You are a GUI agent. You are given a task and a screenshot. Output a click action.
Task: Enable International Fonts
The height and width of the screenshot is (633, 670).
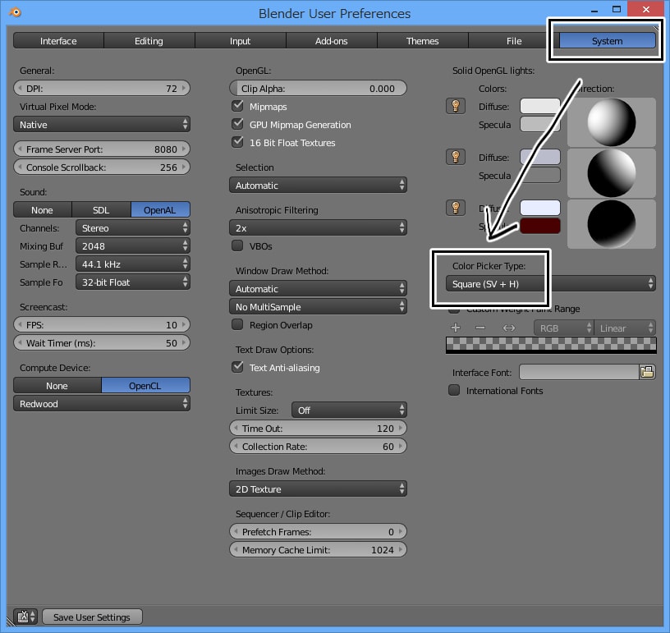tap(454, 391)
